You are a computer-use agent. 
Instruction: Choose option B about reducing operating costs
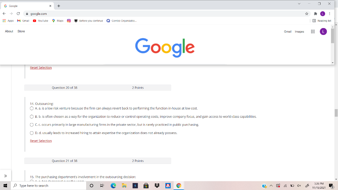click(31, 116)
